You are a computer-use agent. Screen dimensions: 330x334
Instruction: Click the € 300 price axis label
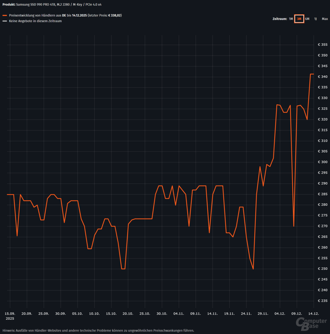coord(323,162)
